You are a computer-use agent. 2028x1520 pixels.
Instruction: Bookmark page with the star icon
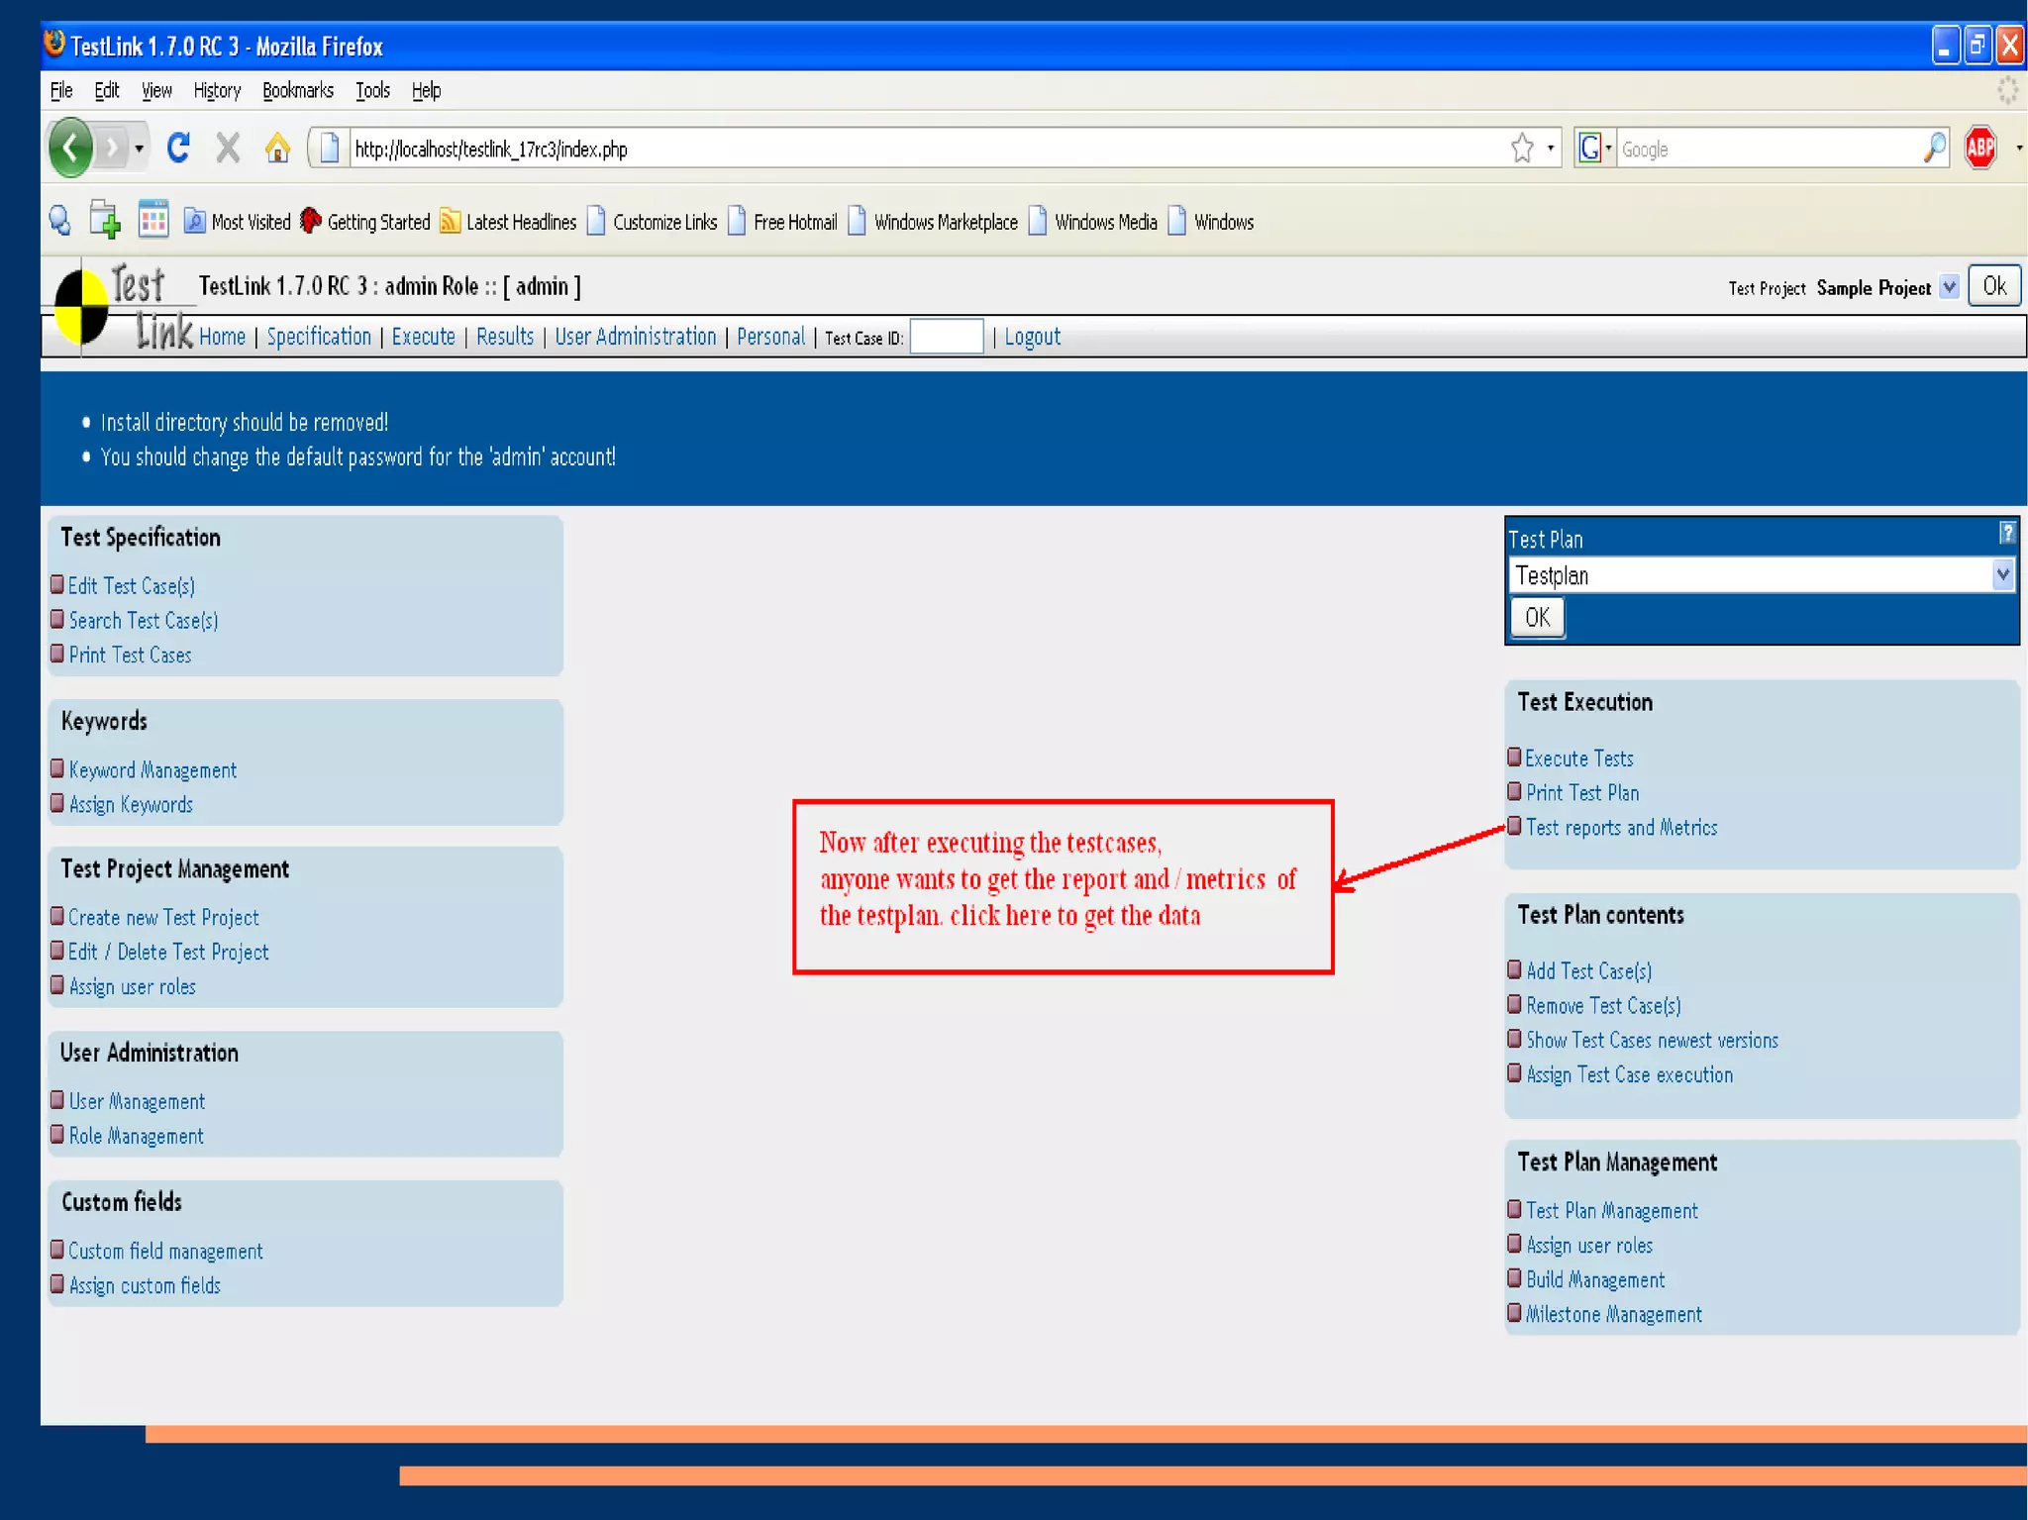pyautogui.click(x=1523, y=149)
